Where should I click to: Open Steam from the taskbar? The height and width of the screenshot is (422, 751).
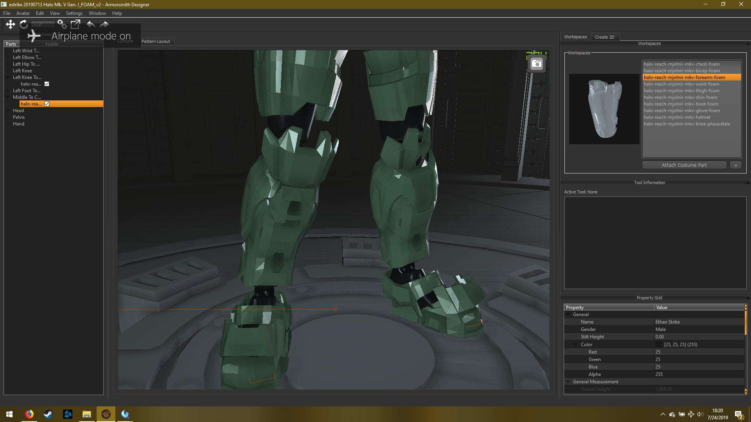pyautogui.click(x=48, y=414)
